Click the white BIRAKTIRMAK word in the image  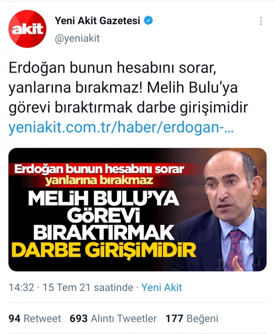(x=104, y=233)
